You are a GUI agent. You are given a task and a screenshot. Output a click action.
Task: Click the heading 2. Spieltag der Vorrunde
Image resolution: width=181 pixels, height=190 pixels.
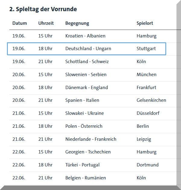[43, 9]
